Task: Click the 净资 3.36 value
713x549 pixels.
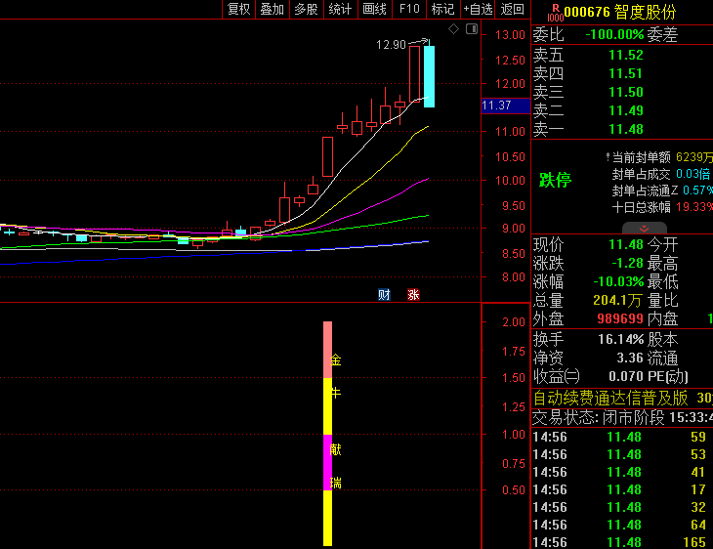Action: (630, 358)
